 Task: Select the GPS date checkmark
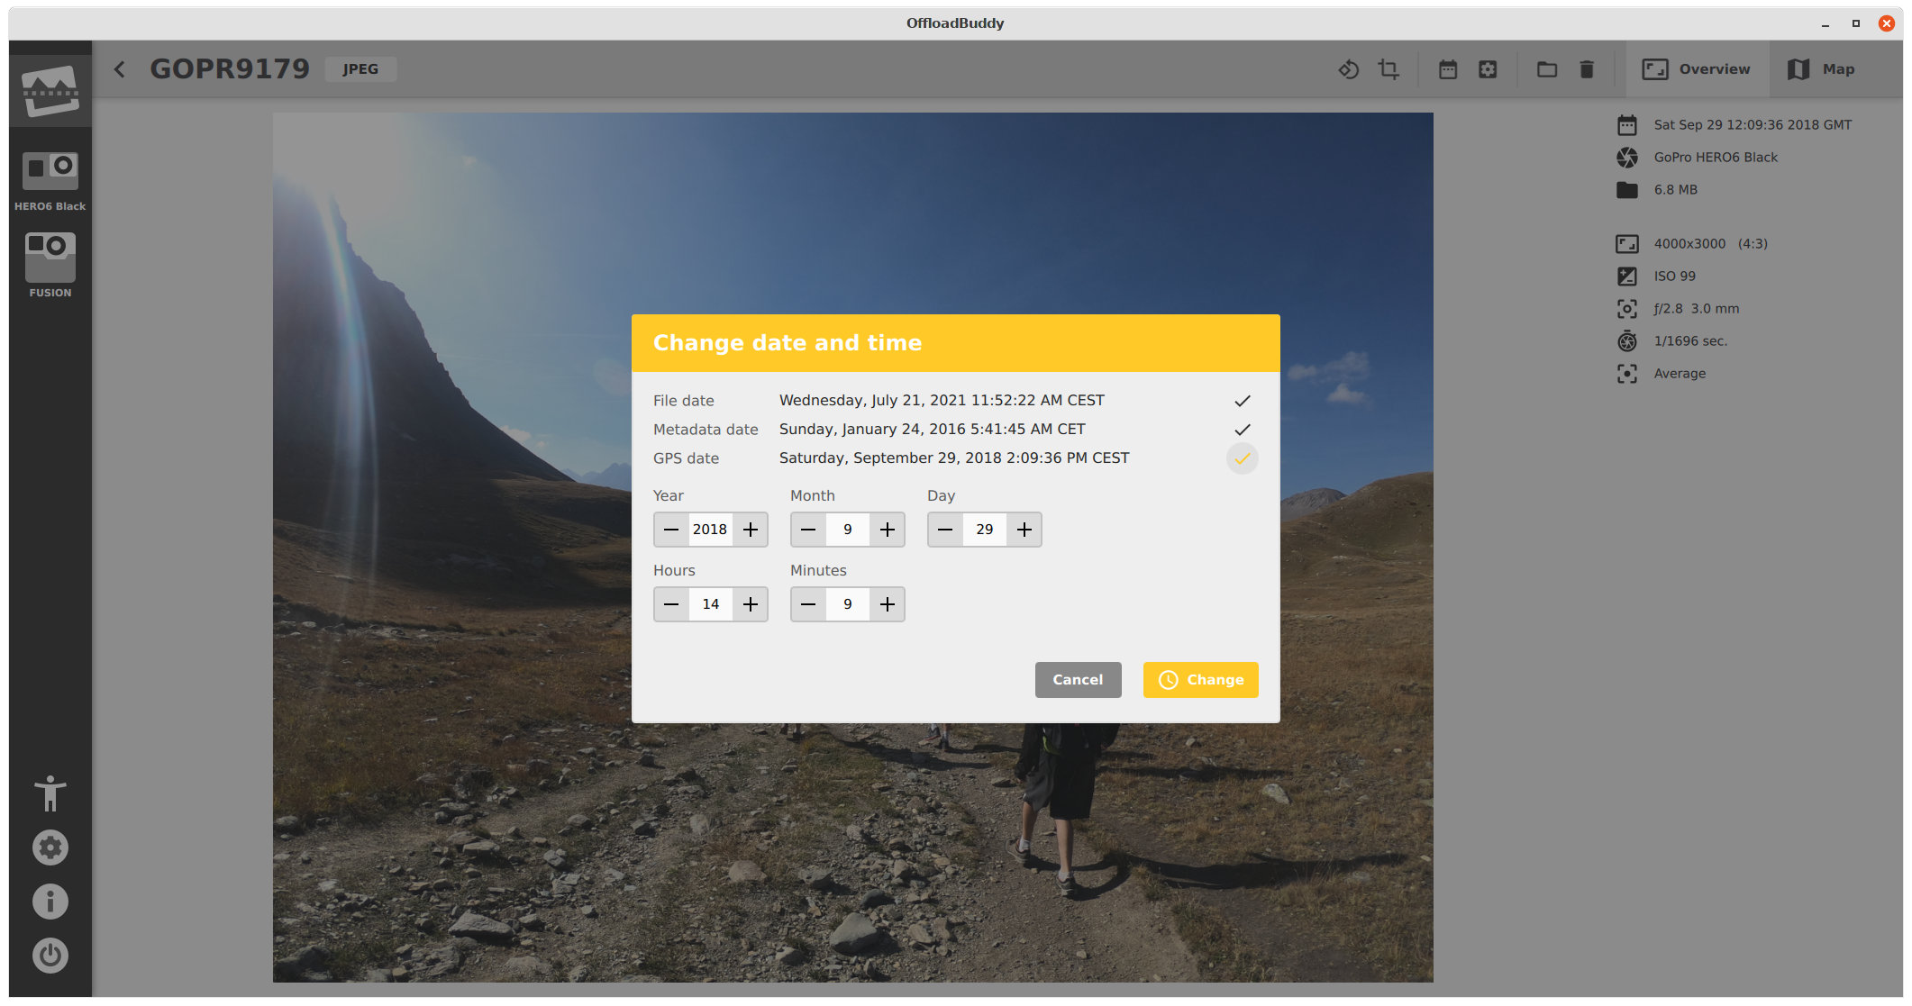tap(1242, 458)
